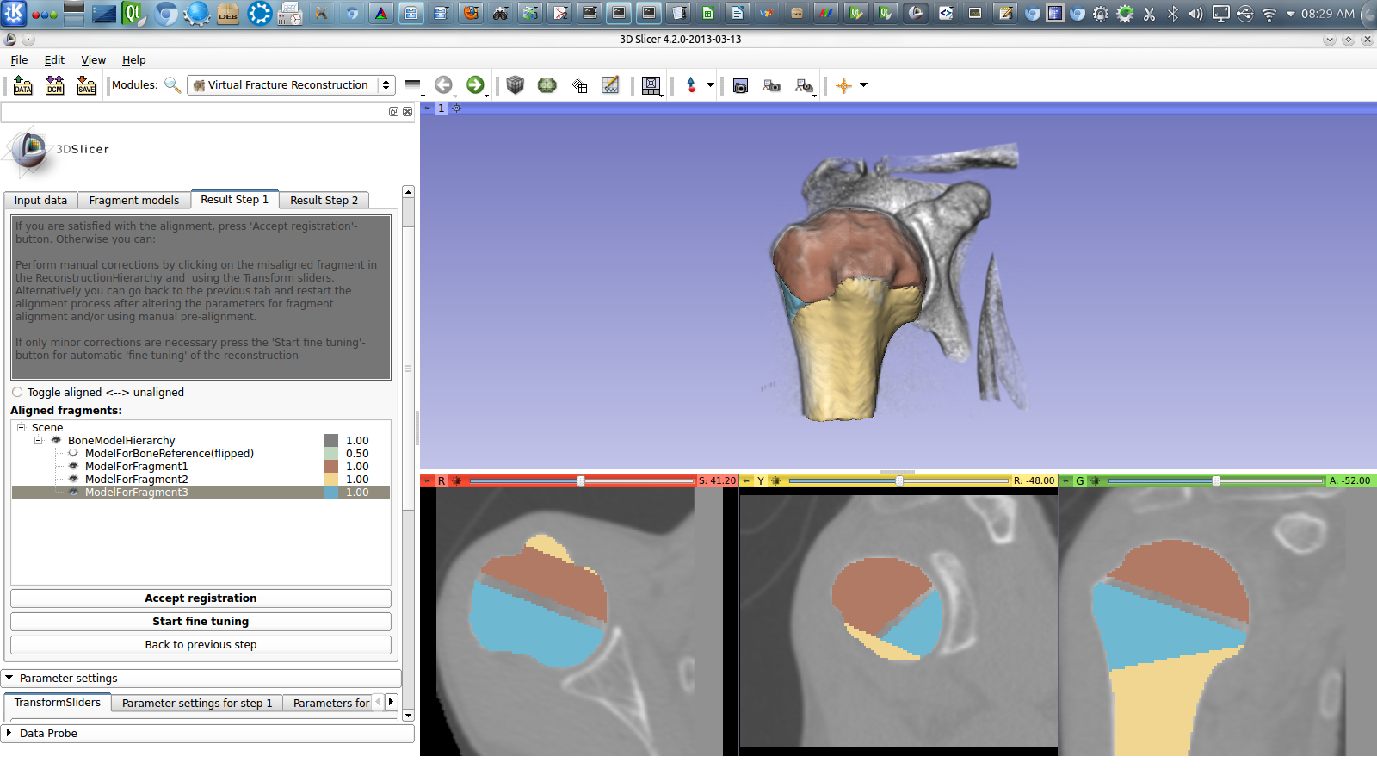
Task: Collapse the BoneModelHierarchy tree node
Action: [x=38, y=441]
